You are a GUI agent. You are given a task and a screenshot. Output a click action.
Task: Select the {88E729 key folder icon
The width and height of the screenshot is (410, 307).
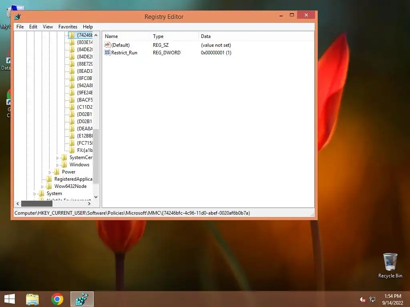(72, 64)
